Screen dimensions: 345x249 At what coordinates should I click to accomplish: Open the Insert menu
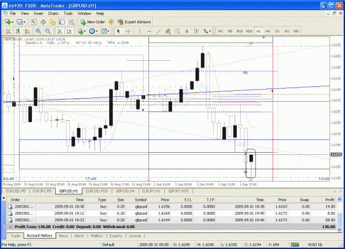(x=38, y=13)
